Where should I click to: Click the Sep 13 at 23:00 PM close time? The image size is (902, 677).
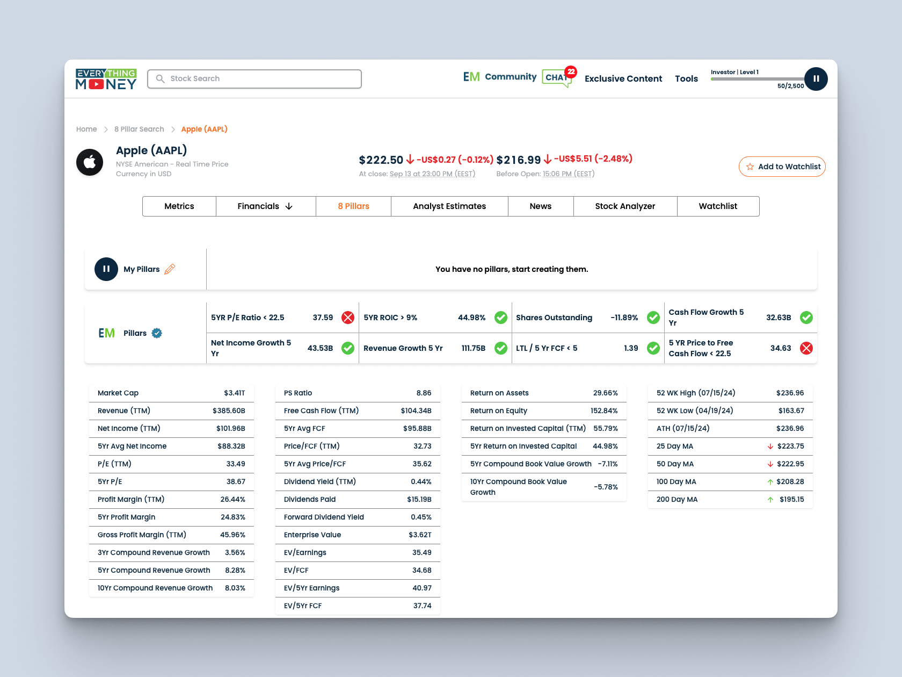pos(432,174)
